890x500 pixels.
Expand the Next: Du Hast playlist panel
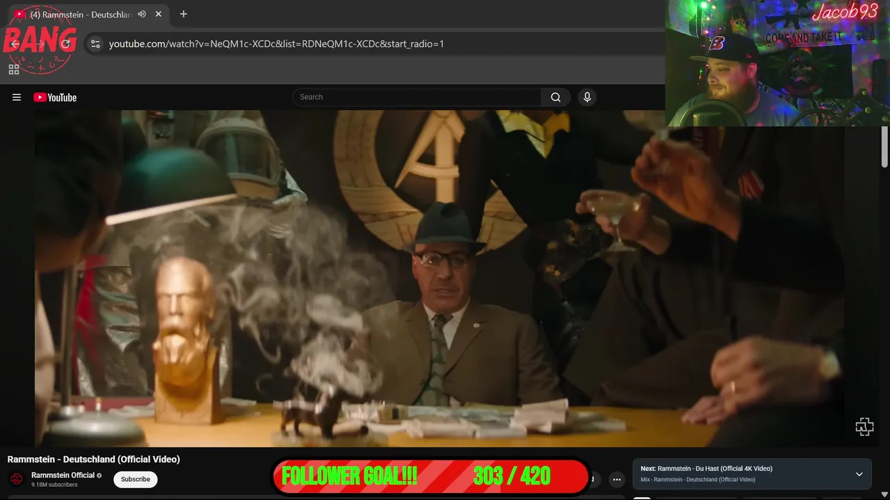859,474
